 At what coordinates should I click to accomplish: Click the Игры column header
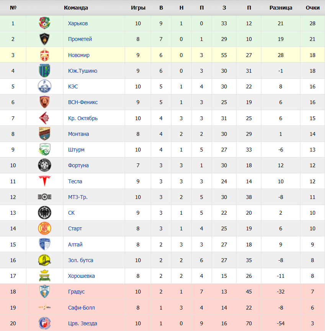(x=138, y=8)
